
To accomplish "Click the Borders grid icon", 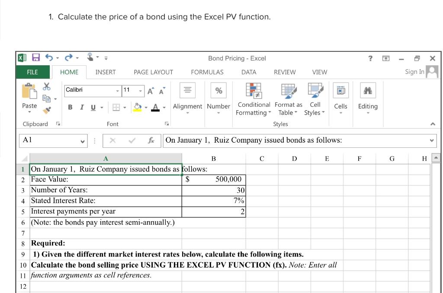I will [116, 107].
